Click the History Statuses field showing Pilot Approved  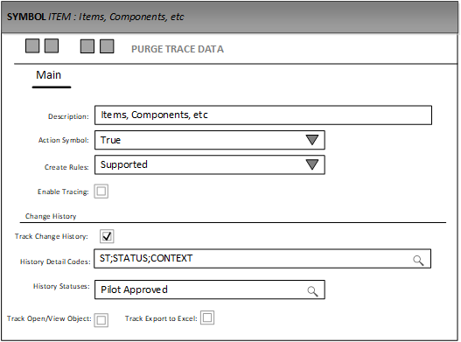[x=210, y=290]
